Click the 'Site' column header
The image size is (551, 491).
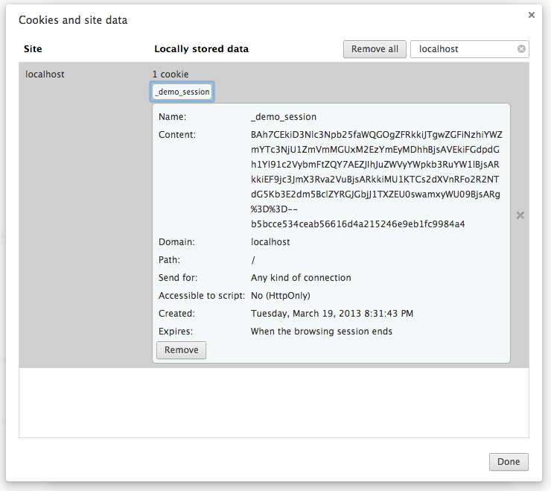[33, 49]
